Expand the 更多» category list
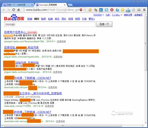Image resolution: width=148 pixels, height=128 pixels. tap(91, 19)
